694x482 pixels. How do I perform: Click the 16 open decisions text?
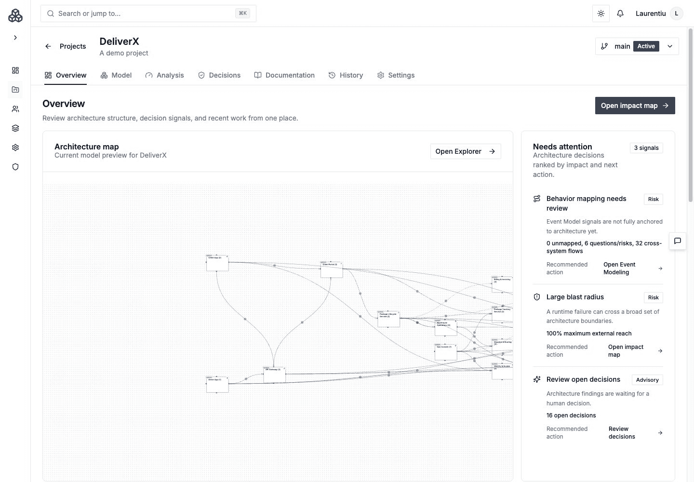click(571, 415)
